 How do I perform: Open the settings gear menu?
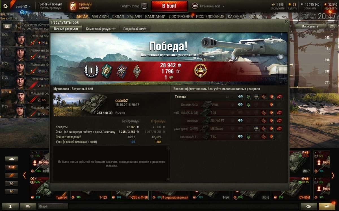[x=5, y=6]
